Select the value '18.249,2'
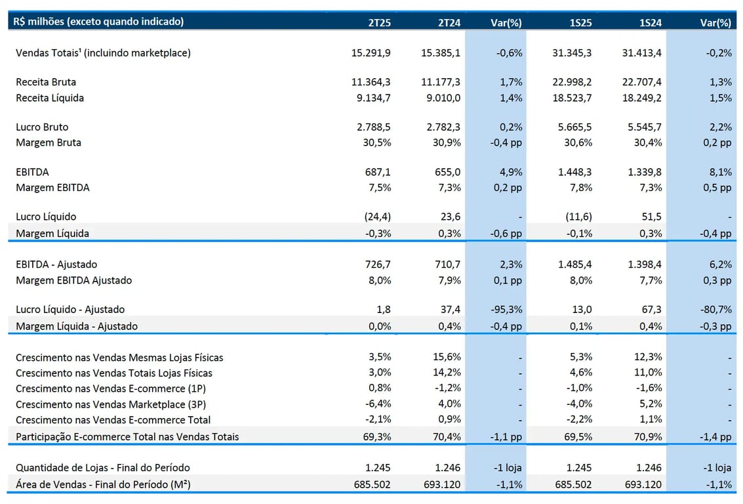Screen dimensions: 743x504 coord(641,98)
